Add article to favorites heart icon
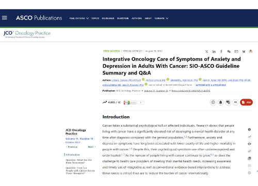Screen dimensions: 258x186 tap(228, 102)
